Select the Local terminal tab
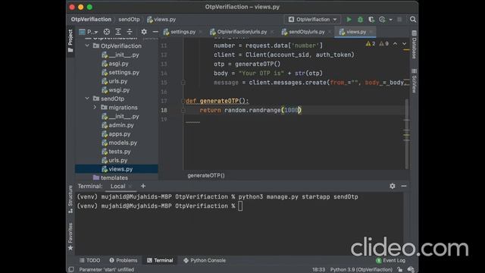 coord(118,186)
